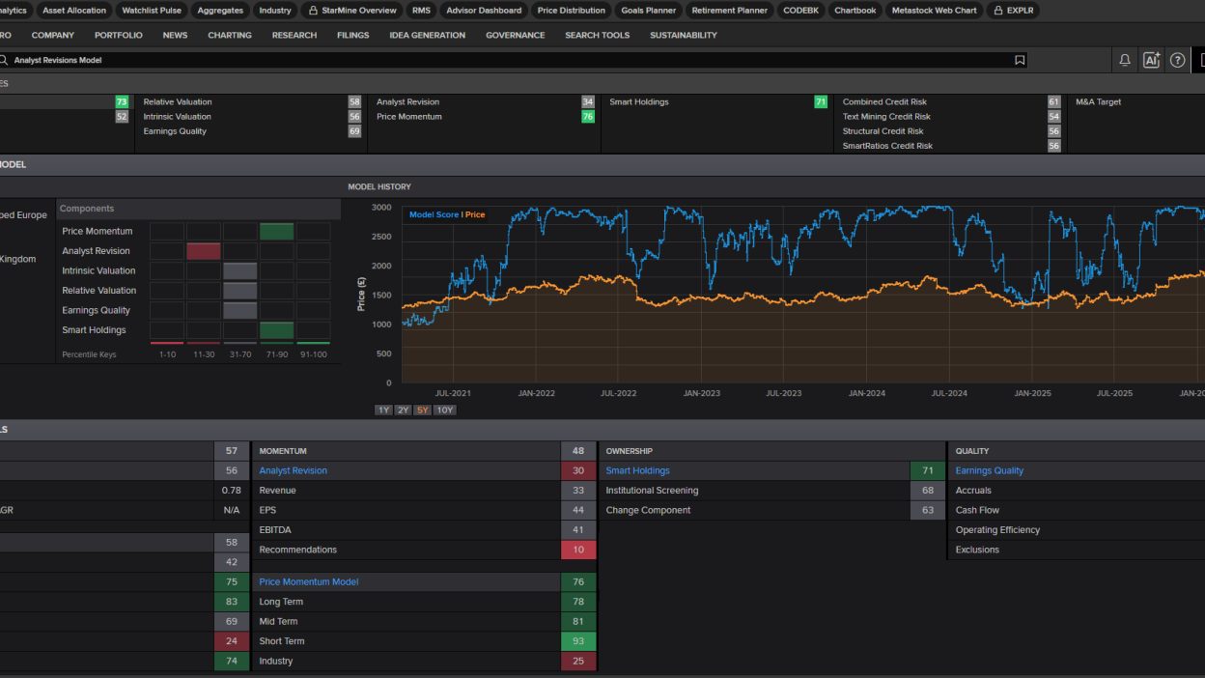Select the 10Y chart range

(444, 410)
